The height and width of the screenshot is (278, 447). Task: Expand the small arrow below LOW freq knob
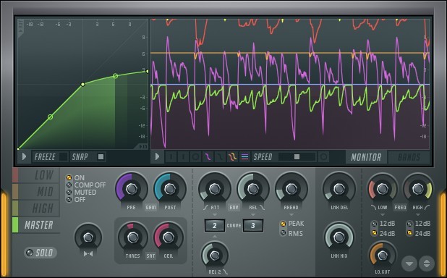383,214
